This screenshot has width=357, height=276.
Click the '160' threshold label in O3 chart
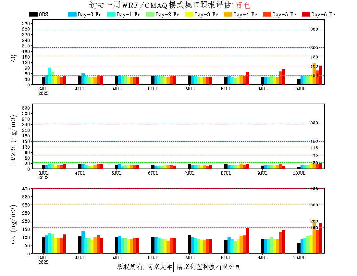point(314,228)
